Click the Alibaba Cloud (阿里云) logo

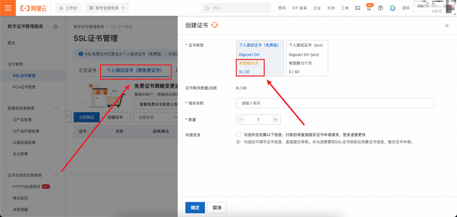[33, 8]
